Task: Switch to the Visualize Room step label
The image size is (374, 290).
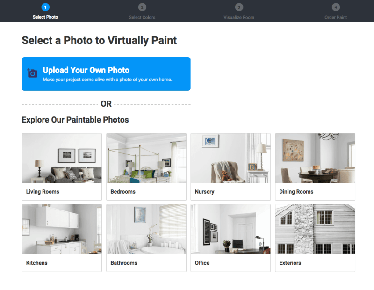Action: tap(239, 17)
